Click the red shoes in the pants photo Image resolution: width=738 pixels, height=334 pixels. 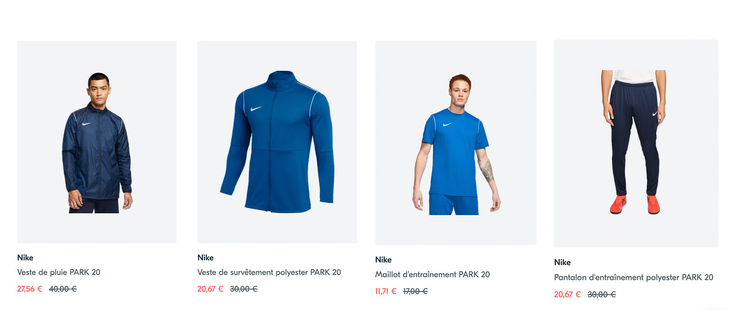tap(635, 205)
